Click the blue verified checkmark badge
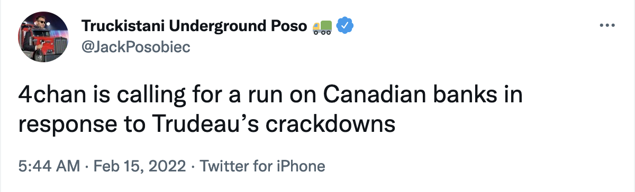This screenshot has width=635, height=192. 346,26
